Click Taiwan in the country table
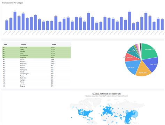The image size is (165, 125). click(x=22, y=60)
